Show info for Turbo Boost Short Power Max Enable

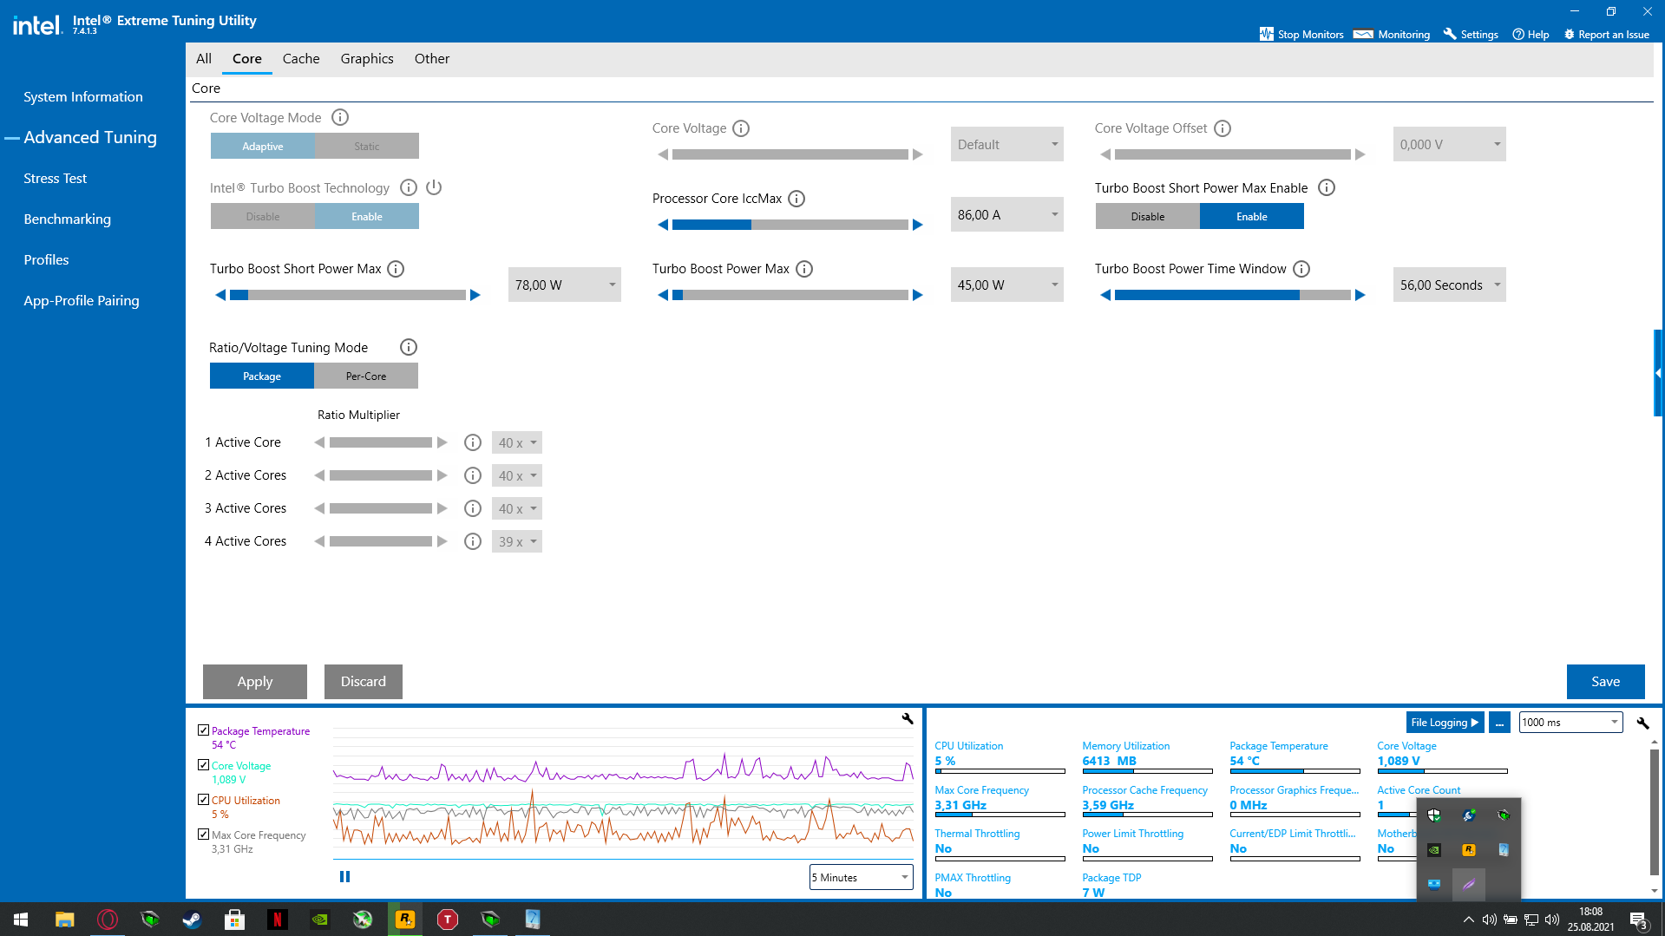pos(1327,187)
